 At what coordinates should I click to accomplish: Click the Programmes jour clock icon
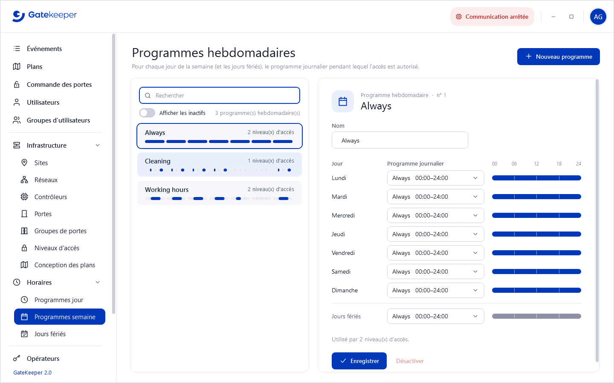[x=24, y=300]
